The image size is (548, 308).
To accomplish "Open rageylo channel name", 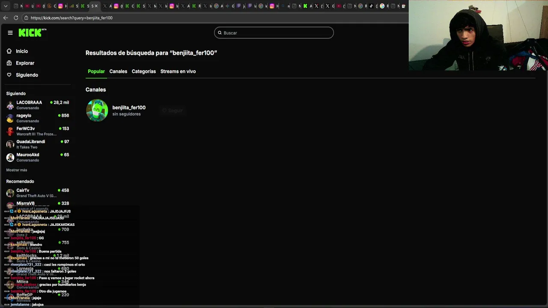I will point(24,115).
